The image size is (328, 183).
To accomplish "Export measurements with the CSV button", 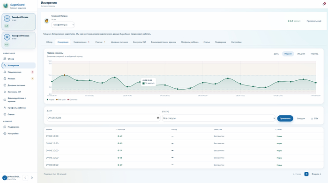I will (314, 119).
